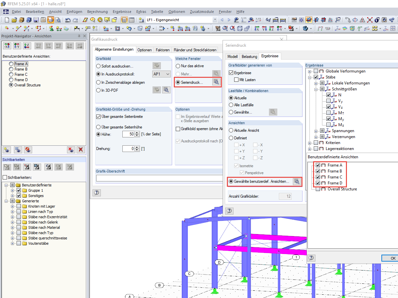Switch to Optionen tab in Grafikausdruck

pyautogui.click(x=145, y=50)
